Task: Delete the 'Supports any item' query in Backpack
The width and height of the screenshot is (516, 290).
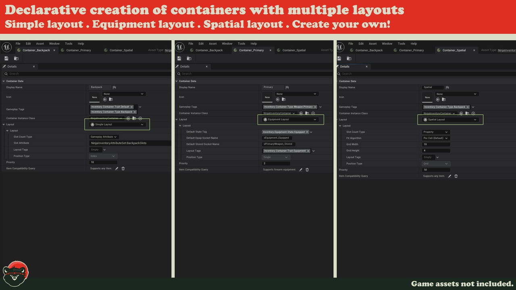Action: 123,168
